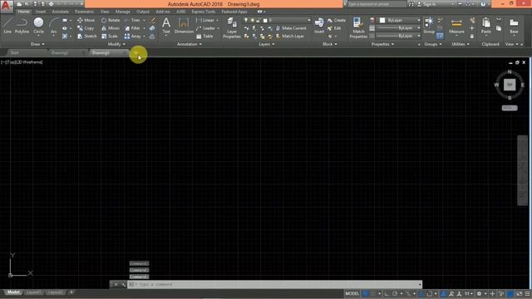Select the Arc tool

click(53, 26)
